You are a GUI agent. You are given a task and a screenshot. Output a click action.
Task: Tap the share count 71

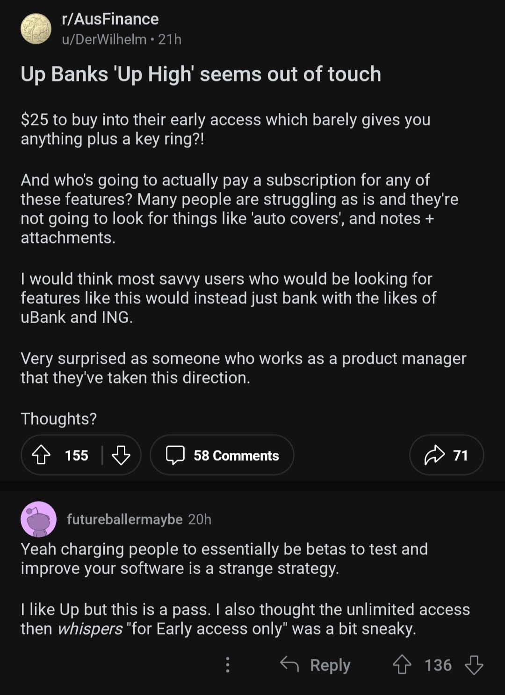[x=461, y=455]
